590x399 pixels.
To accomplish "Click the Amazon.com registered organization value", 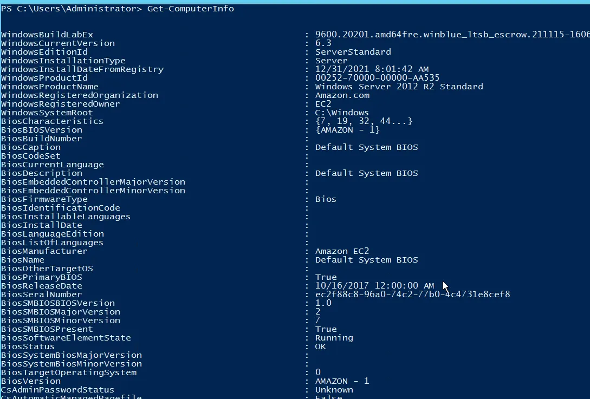I will click(x=342, y=95).
